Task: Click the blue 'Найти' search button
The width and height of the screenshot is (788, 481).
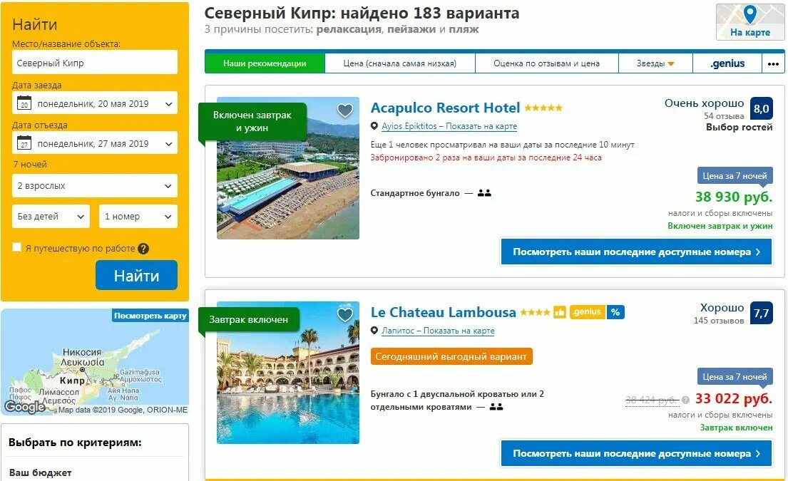Action: pos(136,275)
